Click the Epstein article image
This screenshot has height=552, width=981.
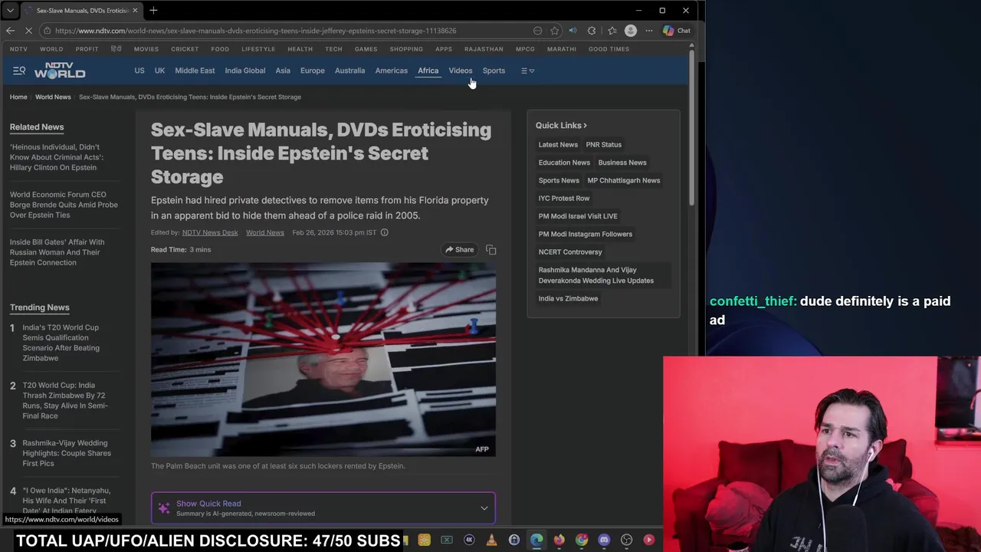323,360
